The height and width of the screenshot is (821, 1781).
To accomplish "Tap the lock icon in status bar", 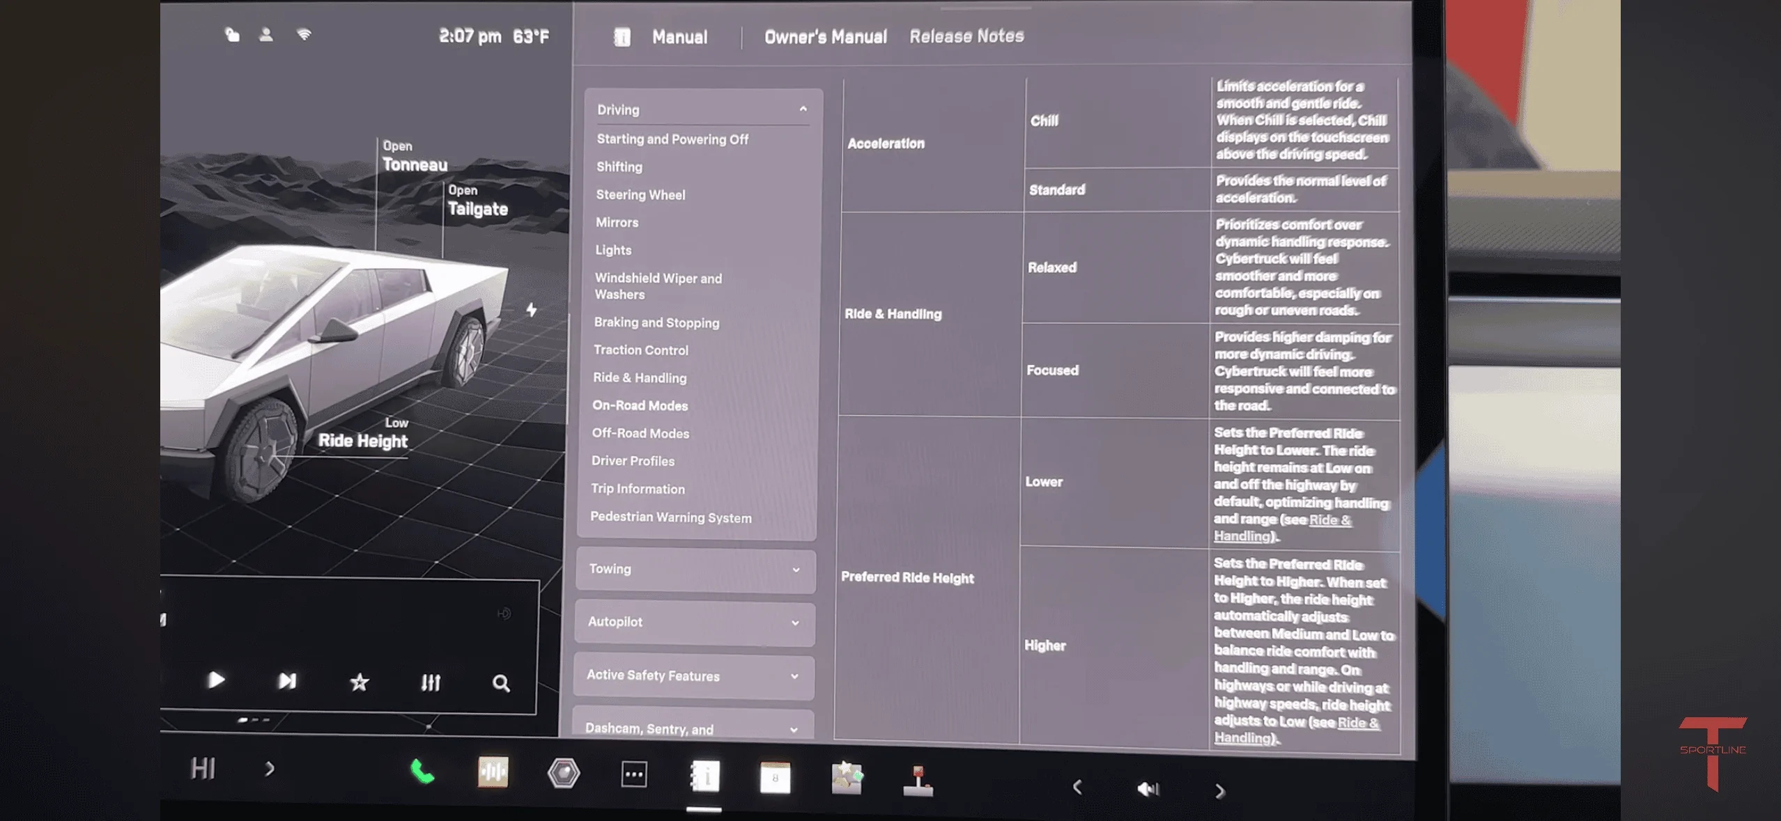I will pyautogui.click(x=233, y=35).
